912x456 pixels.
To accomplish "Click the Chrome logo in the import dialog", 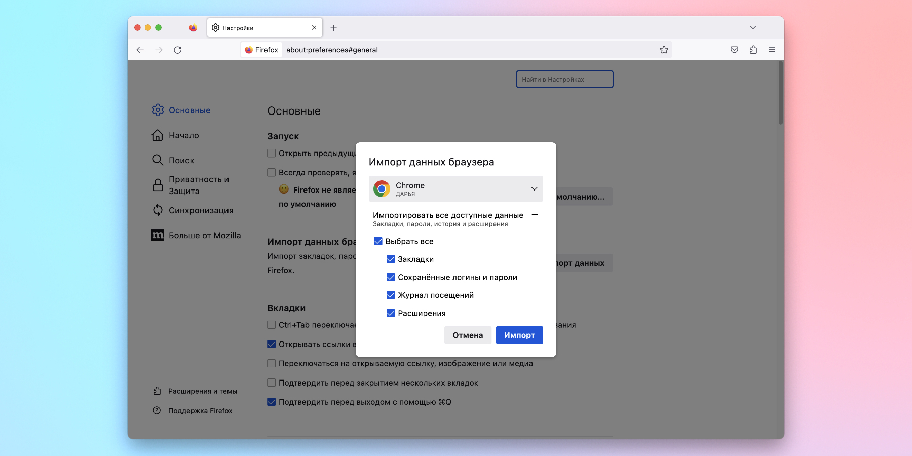I will point(382,189).
